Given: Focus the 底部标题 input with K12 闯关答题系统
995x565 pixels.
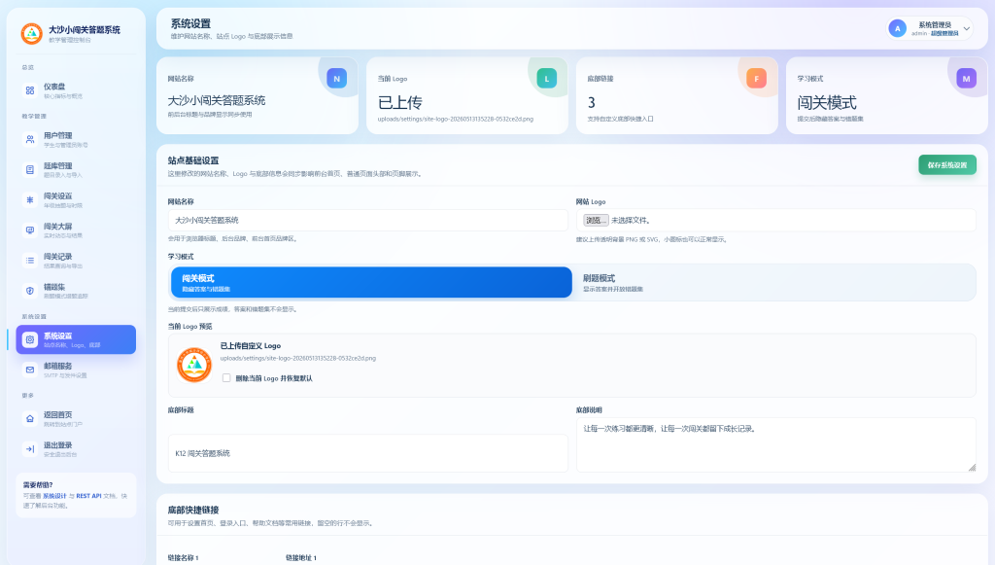Looking at the screenshot, I should pyautogui.click(x=368, y=453).
